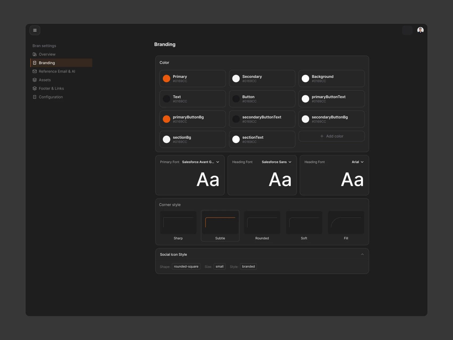Click the Footer & Links icon
This screenshot has width=453, height=340.
(35, 89)
